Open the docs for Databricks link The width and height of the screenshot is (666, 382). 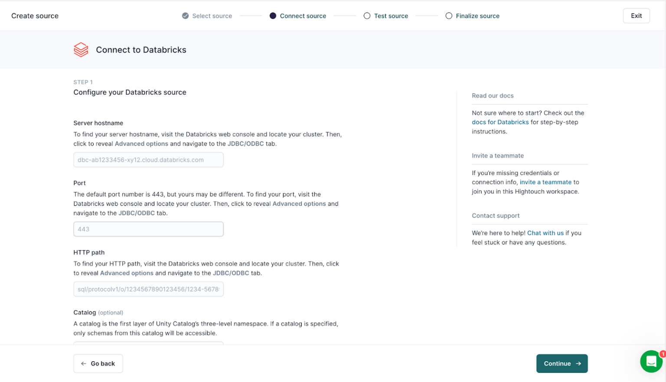click(x=500, y=122)
